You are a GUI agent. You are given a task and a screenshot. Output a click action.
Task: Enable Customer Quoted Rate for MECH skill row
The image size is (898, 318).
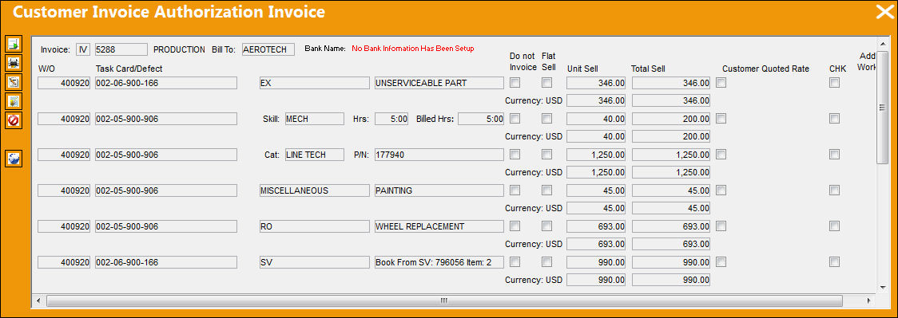click(x=721, y=119)
